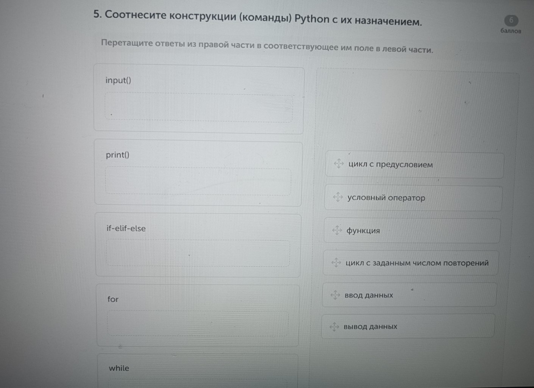The width and height of the screenshot is (534, 388).
Task: Click the "while" block at the bottom
Action: point(119,368)
